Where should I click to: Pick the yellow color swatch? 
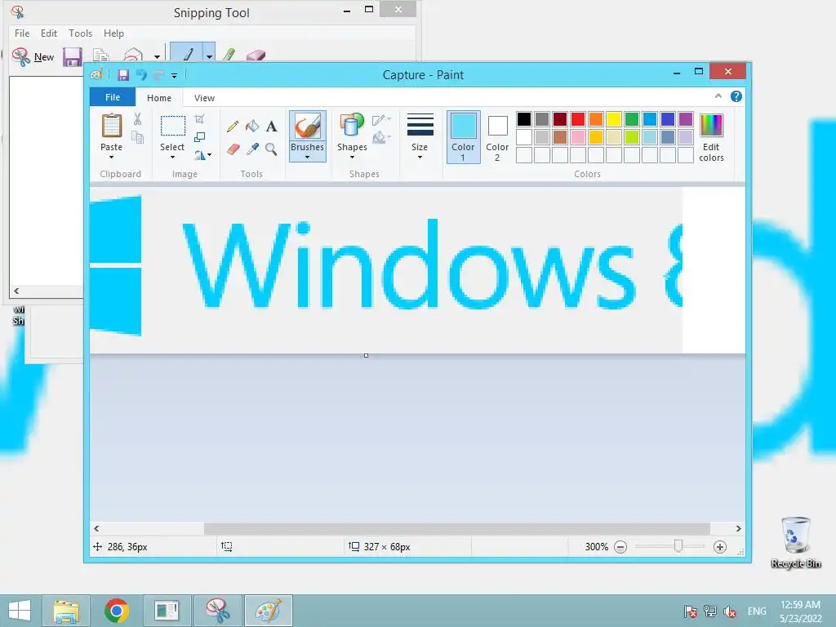click(614, 119)
